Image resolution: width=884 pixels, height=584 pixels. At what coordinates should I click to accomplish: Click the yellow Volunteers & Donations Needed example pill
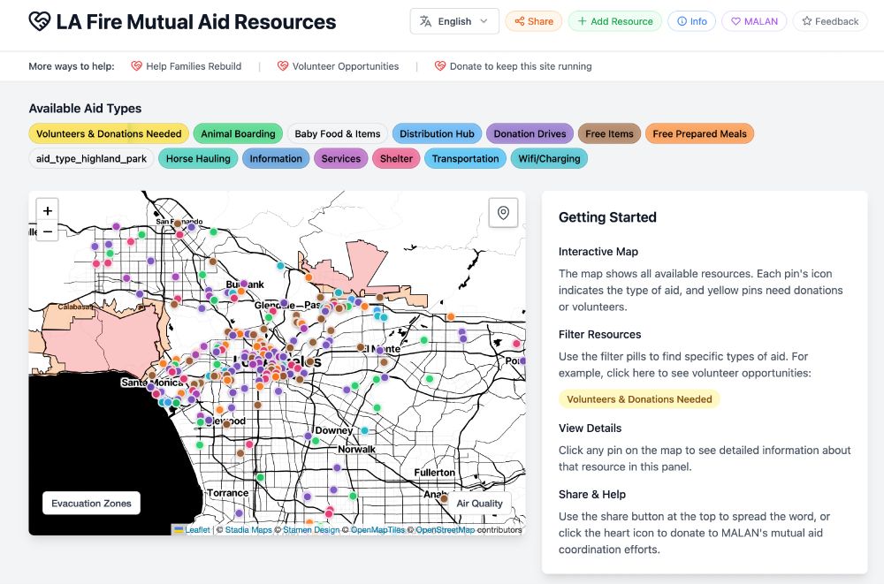click(x=639, y=399)
